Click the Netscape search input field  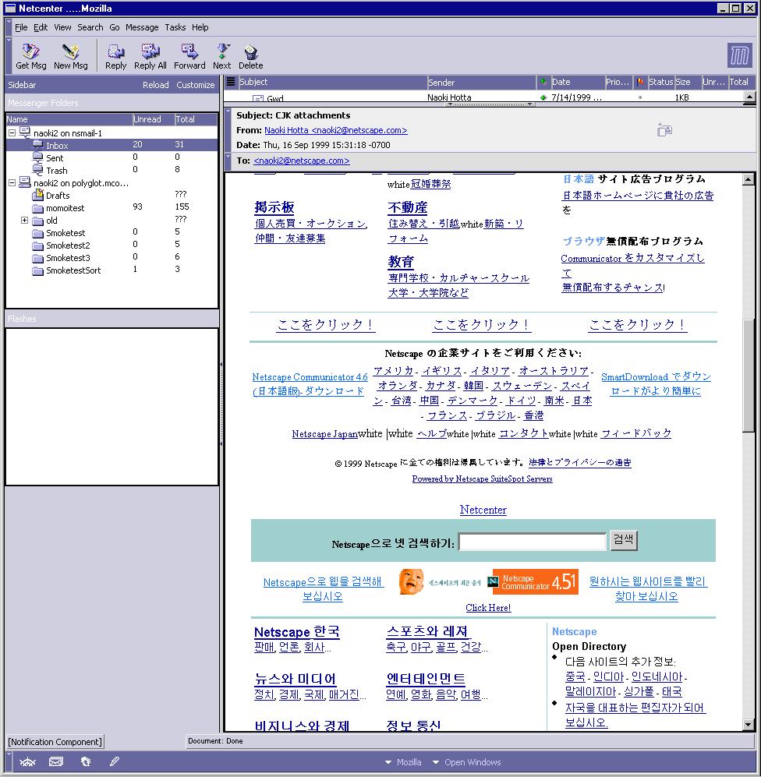point(532,542)
